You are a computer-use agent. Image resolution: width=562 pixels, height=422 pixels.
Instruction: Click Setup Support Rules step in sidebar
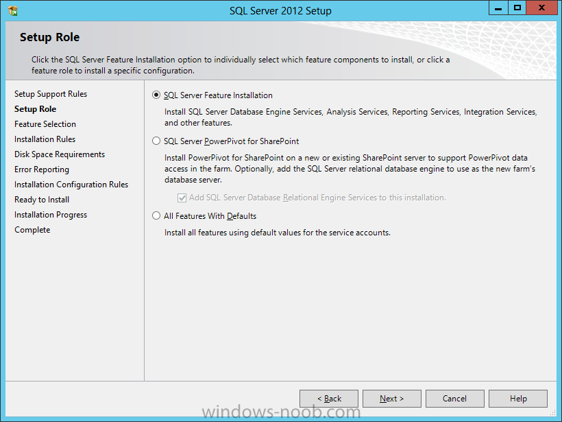click(51, 94)
